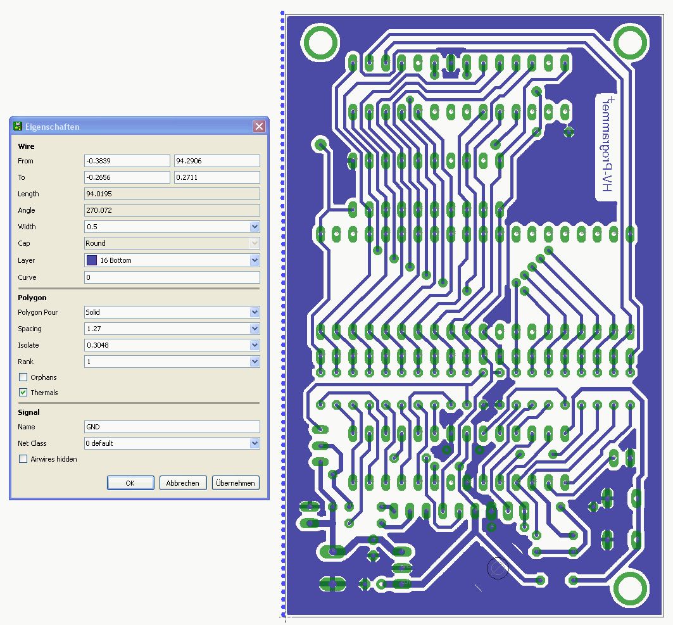Expand the Spacing dropdown

(x=255, y=329)
